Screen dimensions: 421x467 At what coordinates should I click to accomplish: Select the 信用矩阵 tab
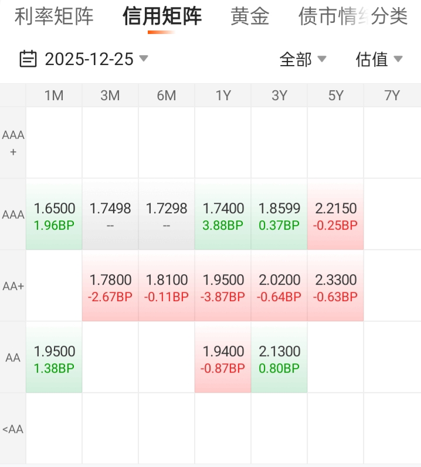[162, 16]
